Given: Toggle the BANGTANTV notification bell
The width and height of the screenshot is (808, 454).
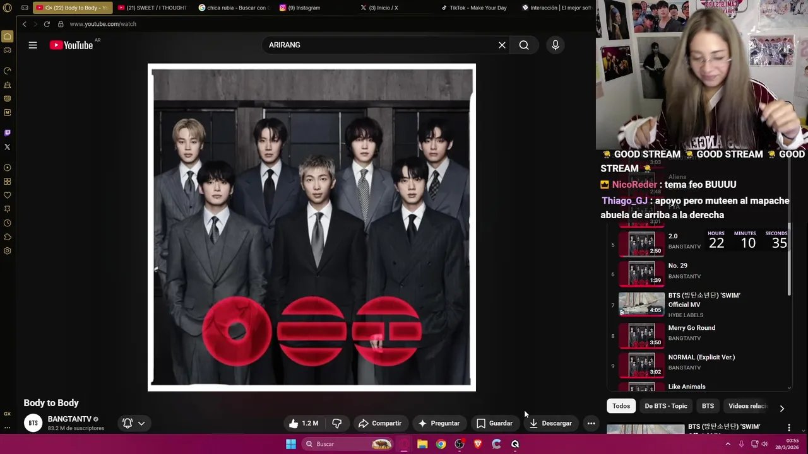Looking at the screenshot, I should tap(128, 423).
